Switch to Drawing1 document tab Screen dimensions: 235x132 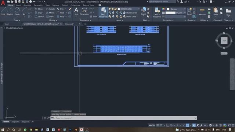point(69,24)
